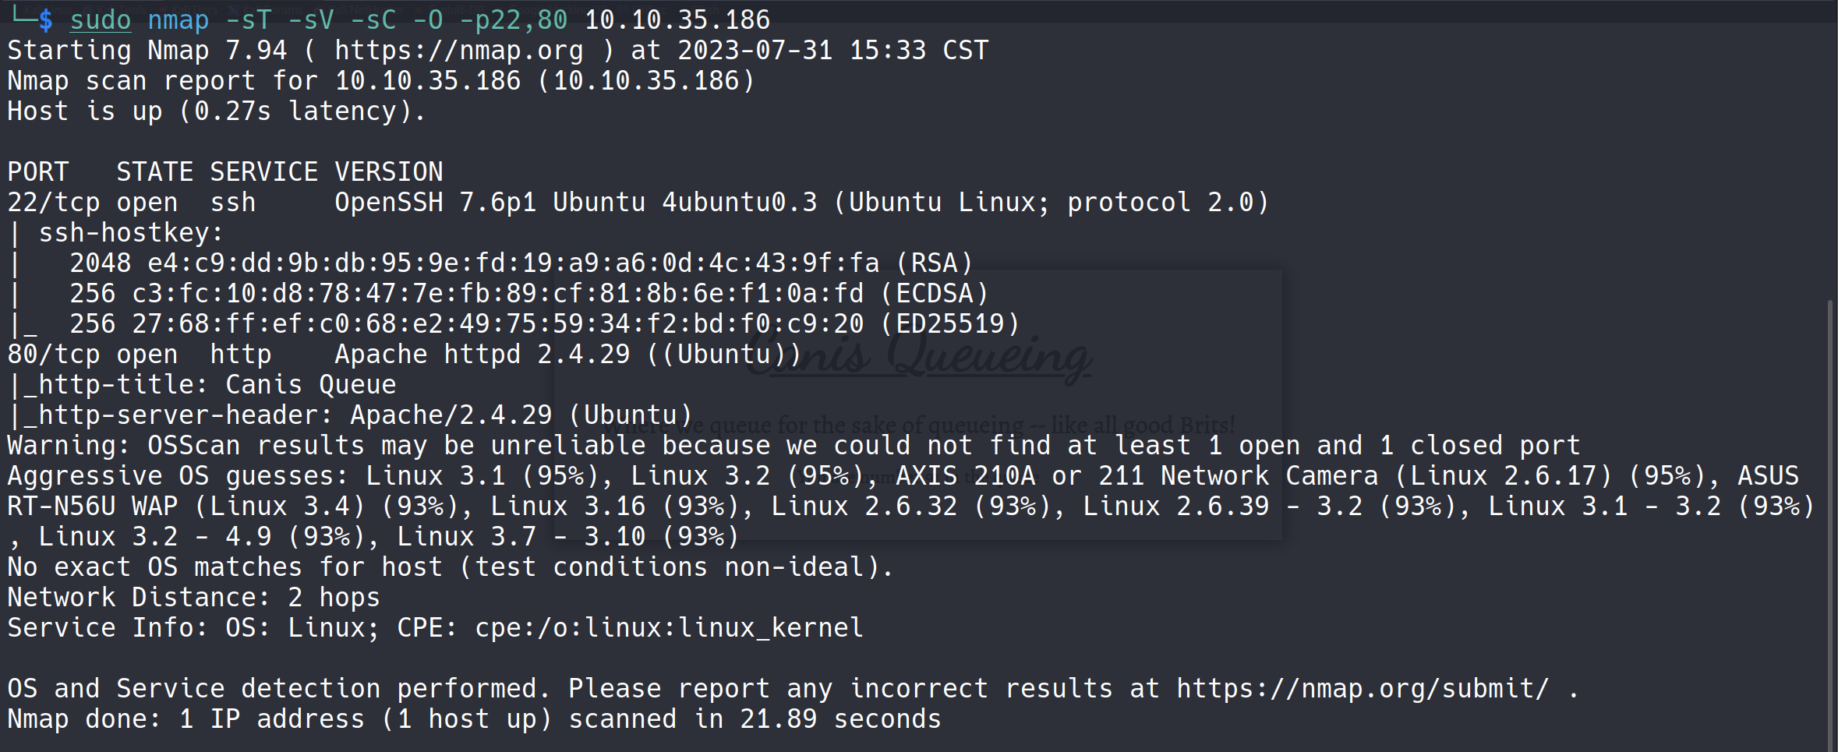Click the ED25519 host key fingerprint
Image resolution: width=1838 pixels, height=752 pixels.
click(497, 324)
